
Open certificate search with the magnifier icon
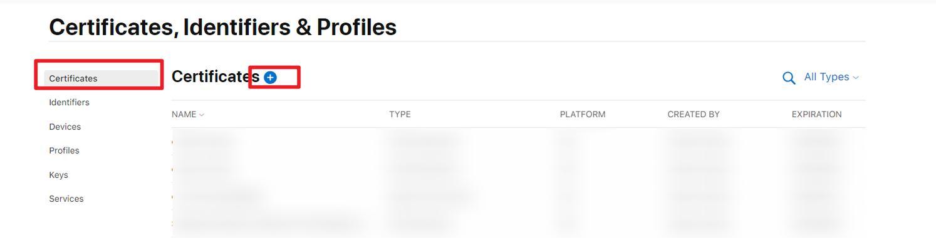click(789, 78)
